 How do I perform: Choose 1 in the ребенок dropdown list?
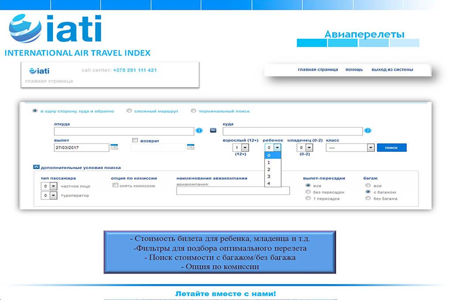click(273, 163)
